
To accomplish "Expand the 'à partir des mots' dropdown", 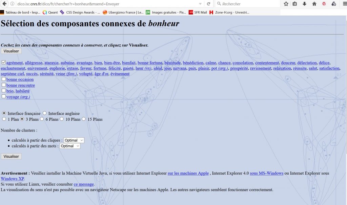I will (x=70, y=146).
